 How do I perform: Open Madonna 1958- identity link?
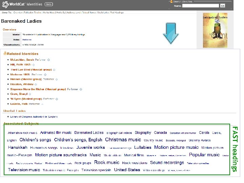(x=20, y=75)
